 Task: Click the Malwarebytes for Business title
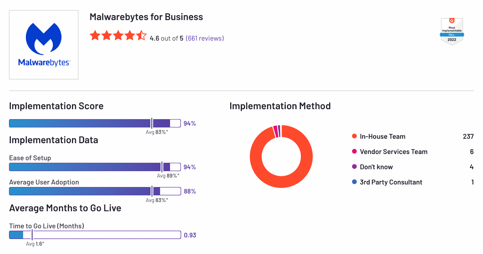click(x=146, y=17)
